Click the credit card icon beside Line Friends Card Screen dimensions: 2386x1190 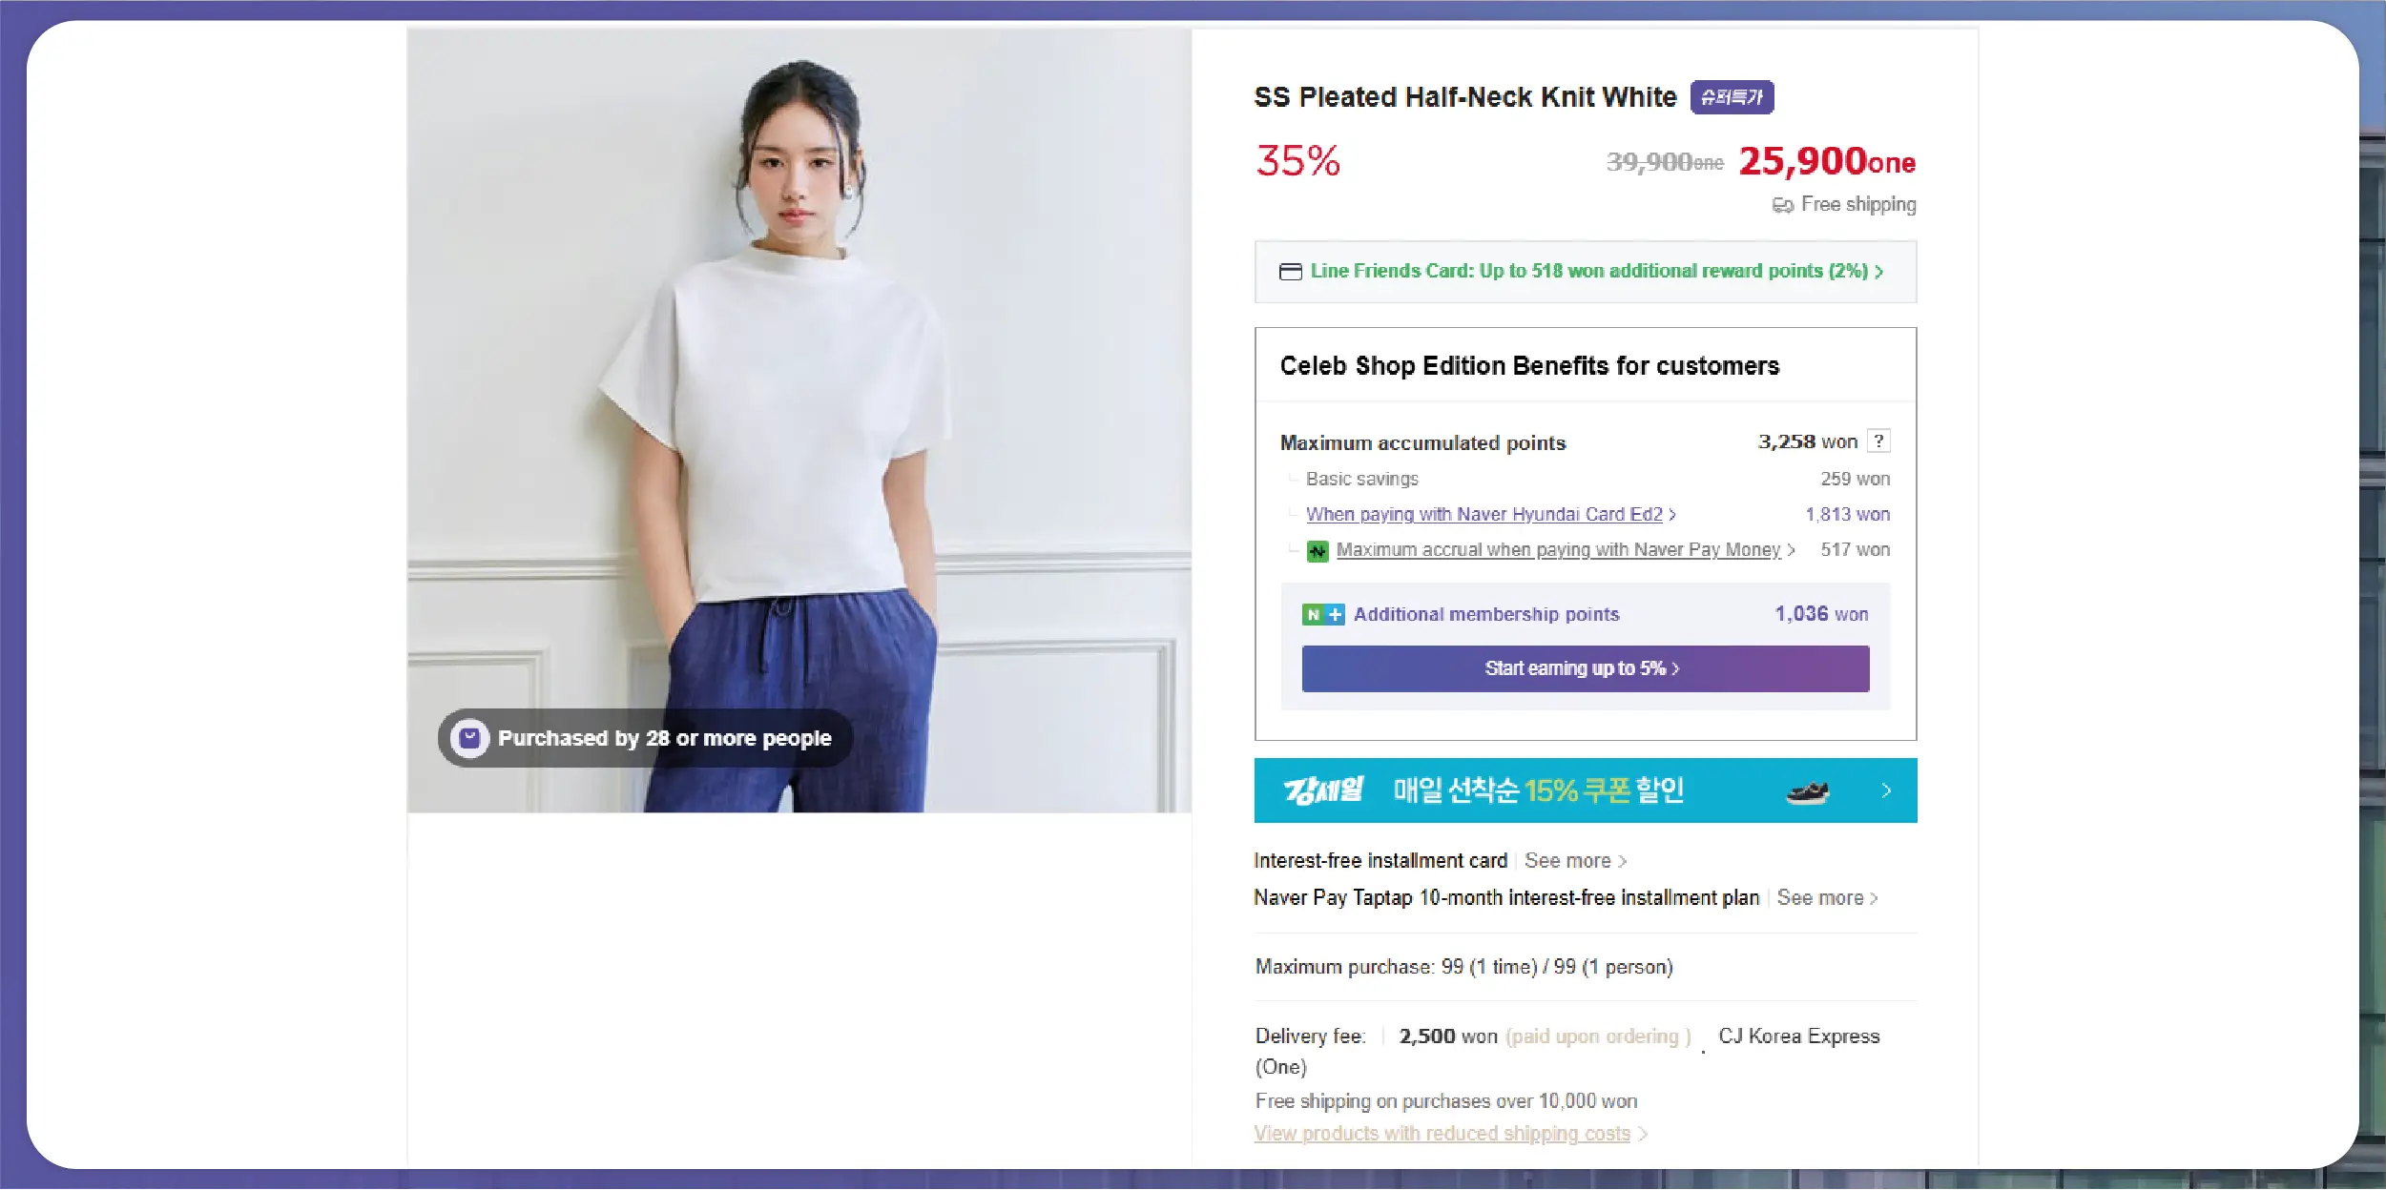tap(1290, 272)
